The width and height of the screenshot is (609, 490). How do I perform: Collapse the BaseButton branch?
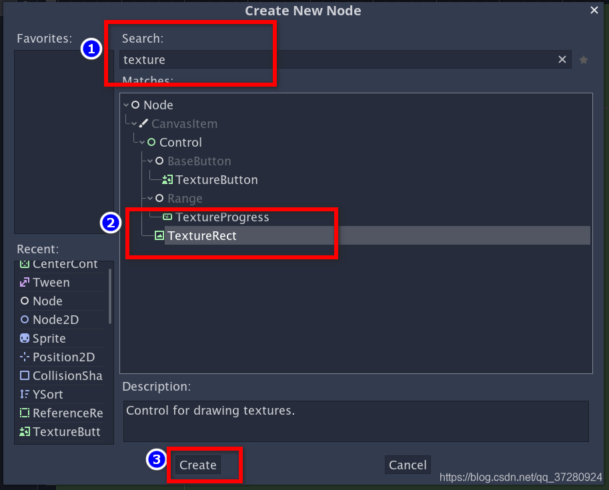pyautogui.click(x=150, y=161)
